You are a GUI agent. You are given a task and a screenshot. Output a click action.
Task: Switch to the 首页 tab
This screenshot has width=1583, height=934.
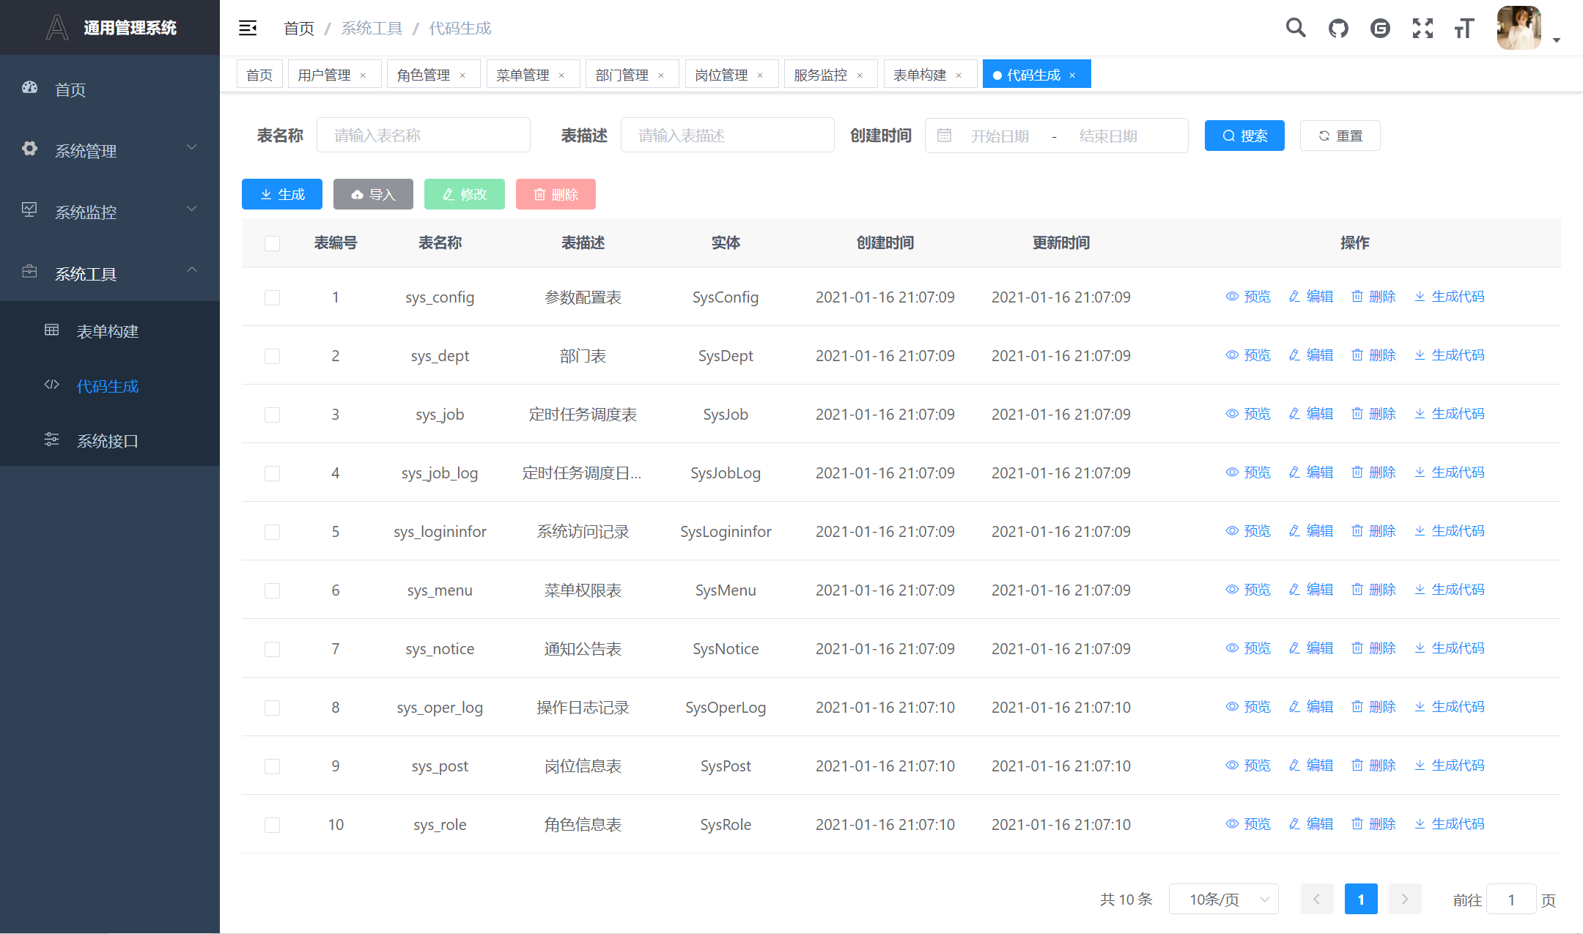point(259,75)
